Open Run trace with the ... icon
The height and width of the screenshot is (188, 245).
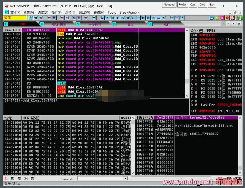[x=159, y=18]
